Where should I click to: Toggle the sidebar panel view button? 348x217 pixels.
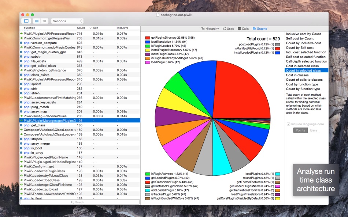[x=26, y=21]
